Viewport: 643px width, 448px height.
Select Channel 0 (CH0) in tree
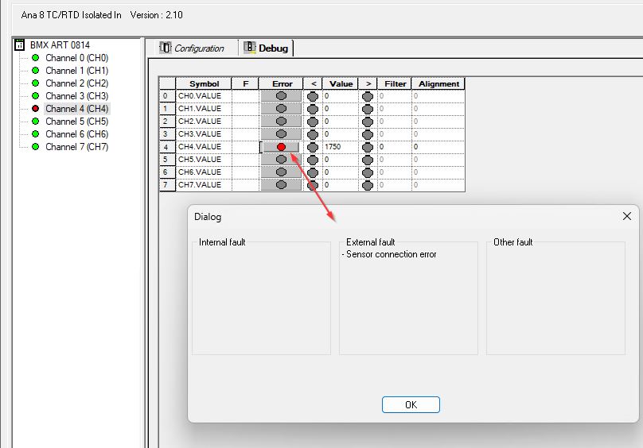coord(76,58)
